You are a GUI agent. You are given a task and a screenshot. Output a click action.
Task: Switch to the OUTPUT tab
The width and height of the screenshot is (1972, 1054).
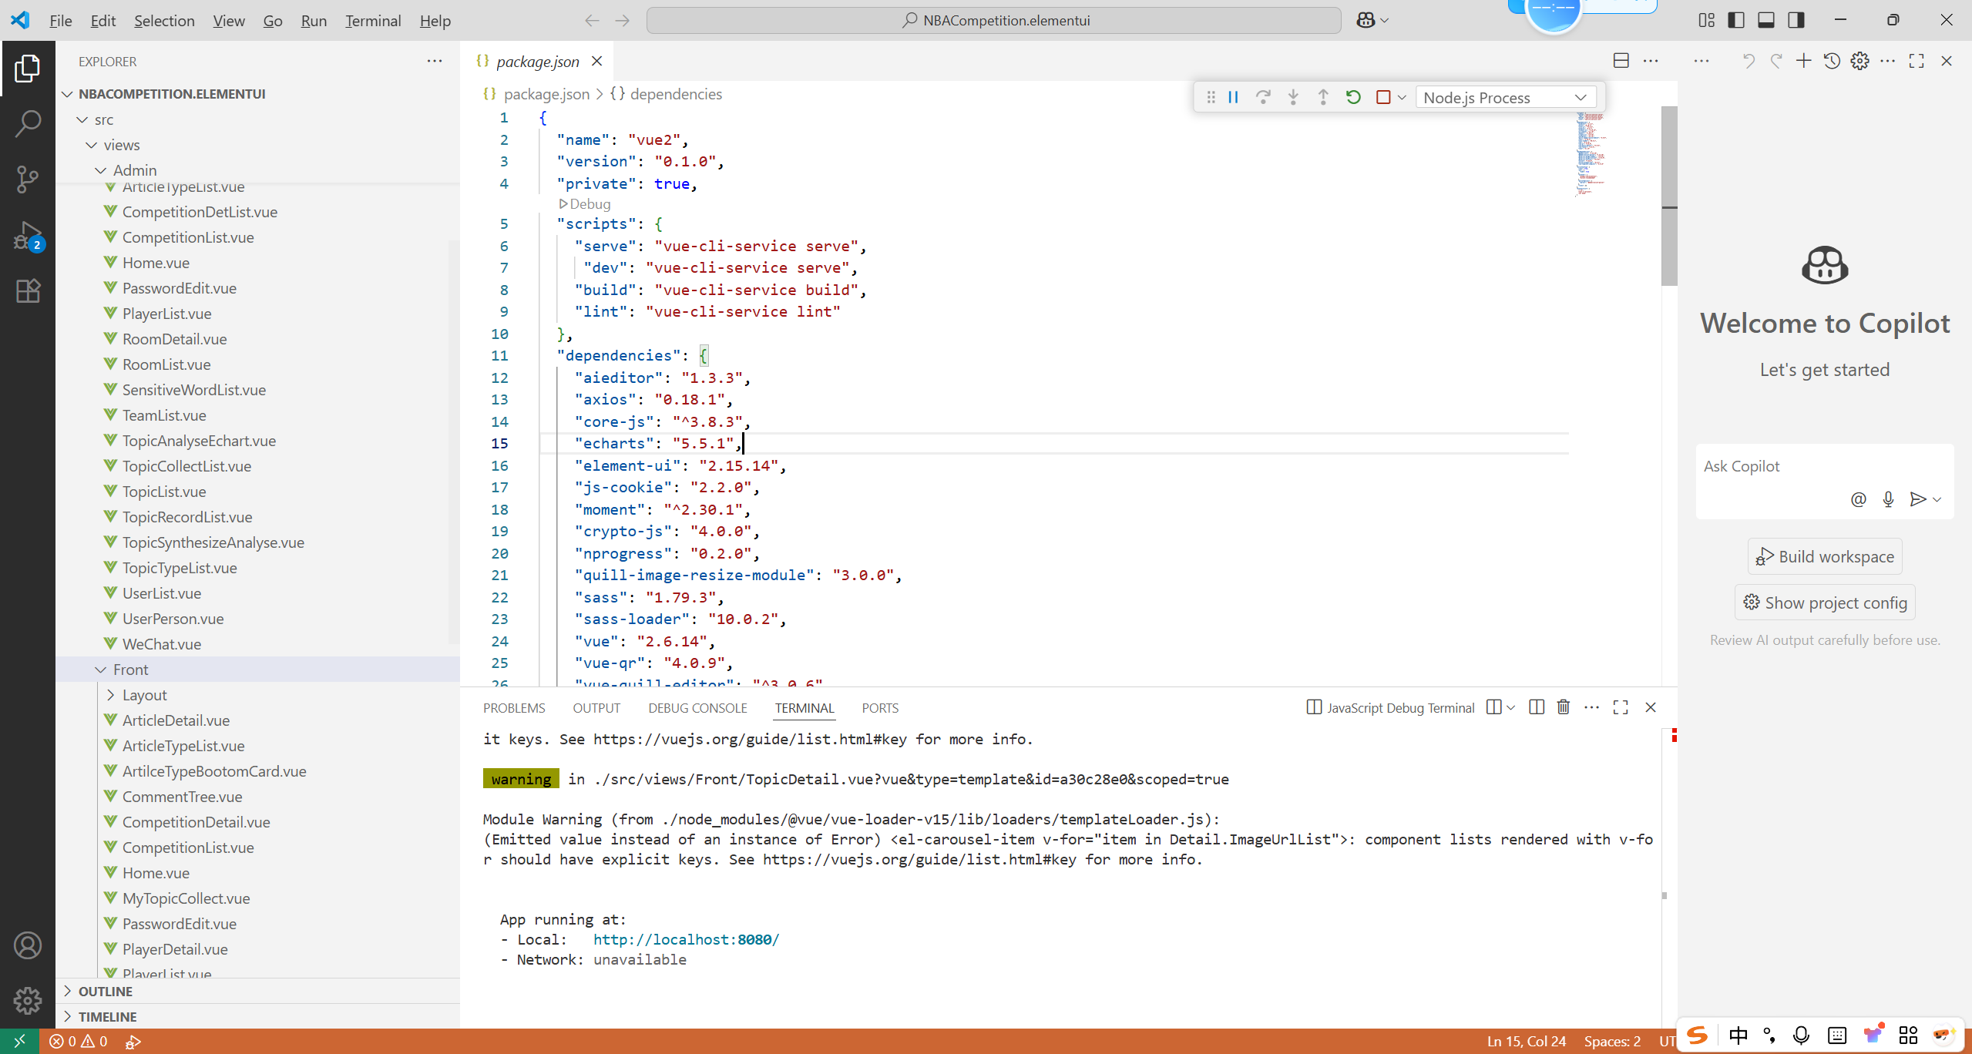596,708
